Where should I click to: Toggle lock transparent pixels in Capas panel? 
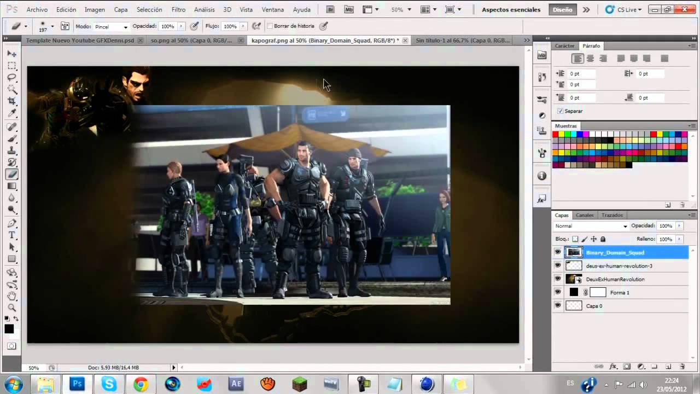point(575,239)
